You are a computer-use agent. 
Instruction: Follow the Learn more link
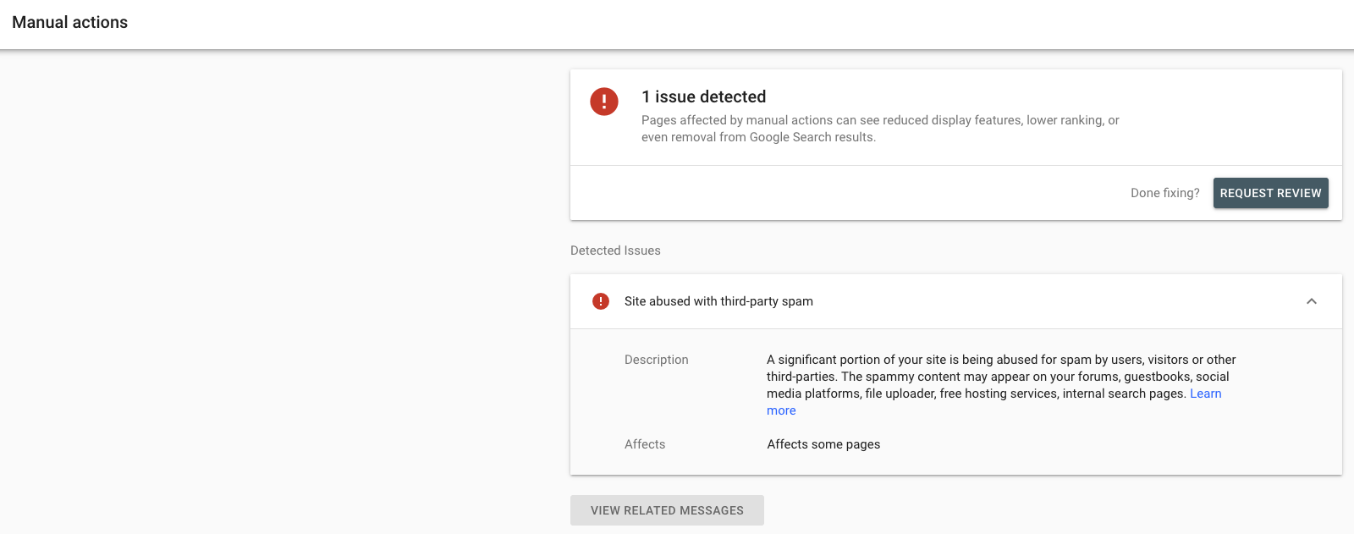[1205, 394]
